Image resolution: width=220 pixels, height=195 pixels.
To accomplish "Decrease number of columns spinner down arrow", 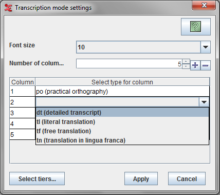I will (186, 66).
